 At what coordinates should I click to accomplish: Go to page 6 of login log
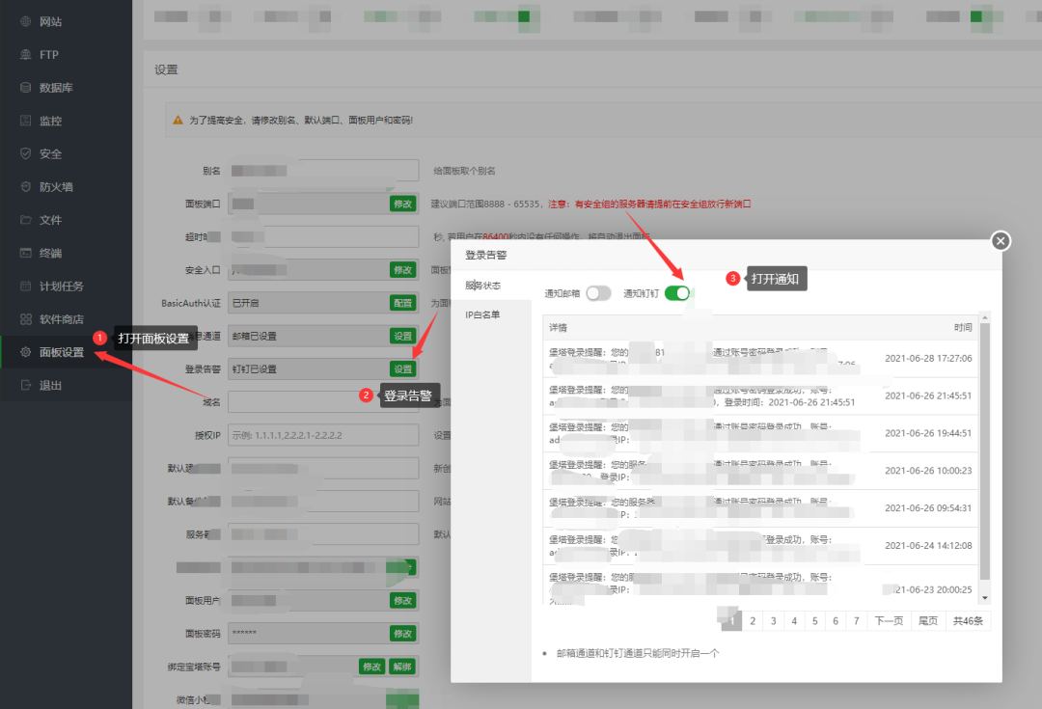pos(836,620)
